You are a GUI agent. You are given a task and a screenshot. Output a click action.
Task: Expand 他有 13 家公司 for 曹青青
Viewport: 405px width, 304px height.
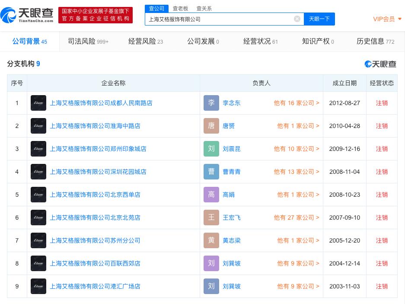[x=296, y=172]
